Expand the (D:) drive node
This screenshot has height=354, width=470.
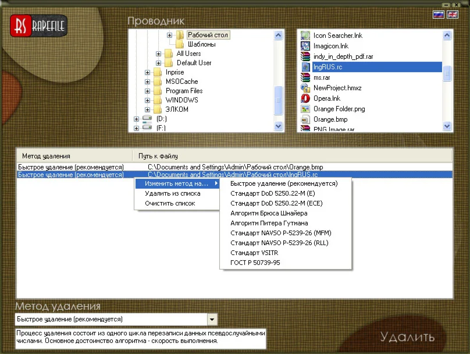coord(136,119)
